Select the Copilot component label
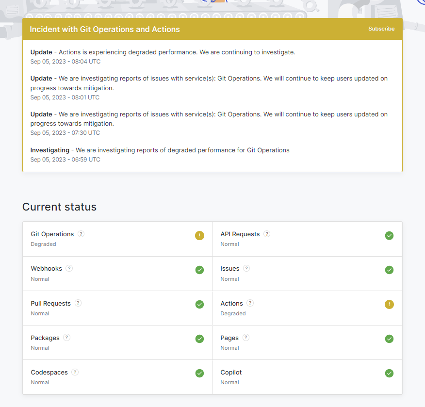 tap(231, 373)
